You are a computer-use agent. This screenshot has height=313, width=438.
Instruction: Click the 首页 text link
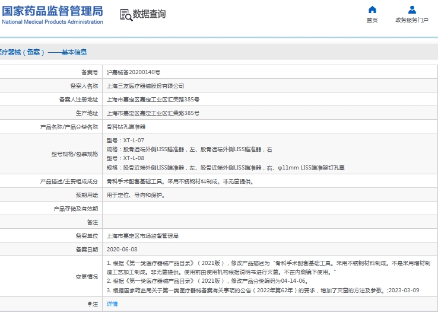click(x=372, y=20)
